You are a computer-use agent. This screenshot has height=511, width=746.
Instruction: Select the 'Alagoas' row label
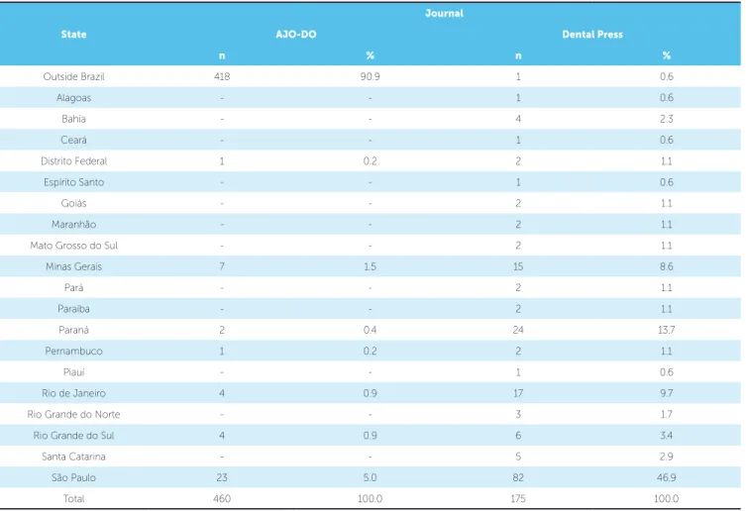coord(73,98)
